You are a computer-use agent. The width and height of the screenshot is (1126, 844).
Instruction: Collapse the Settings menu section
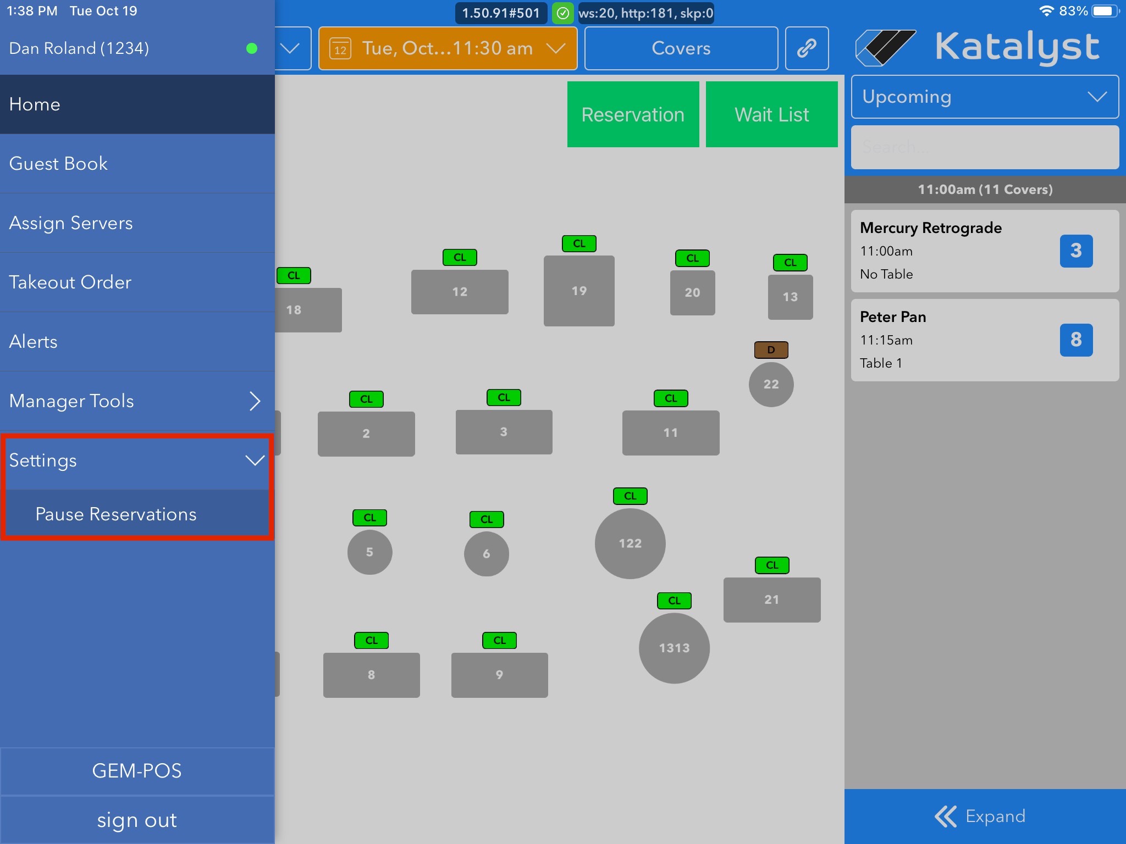pyautogui.click(x=255, y=460)
